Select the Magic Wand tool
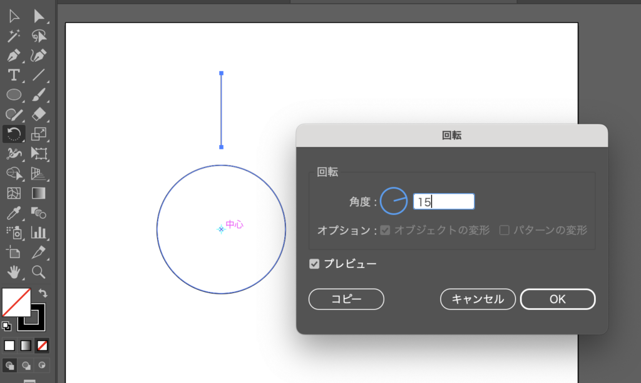Viewport: 641px width, 383px height. pos(14,36)
